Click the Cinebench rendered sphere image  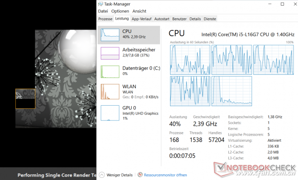pyautogui.click(x=77, y=51)
